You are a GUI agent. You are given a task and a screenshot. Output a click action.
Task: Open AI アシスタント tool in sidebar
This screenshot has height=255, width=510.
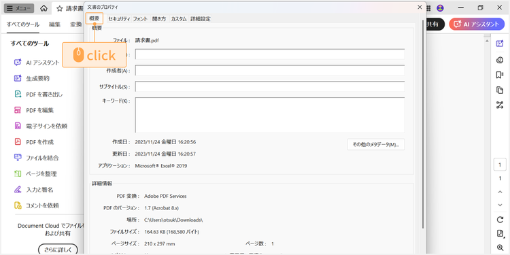click(x=37, y=63)
